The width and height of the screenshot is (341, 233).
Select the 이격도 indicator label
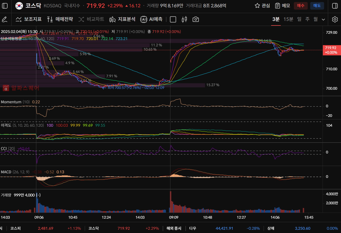[22, 125]
